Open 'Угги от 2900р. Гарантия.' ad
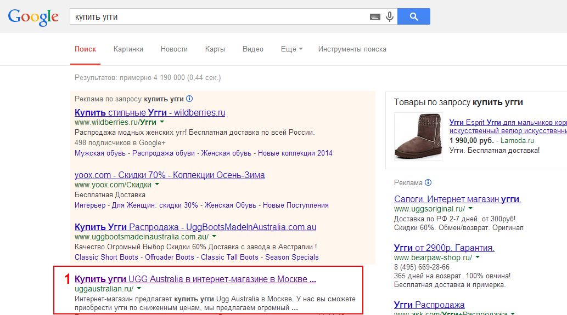 444,248
